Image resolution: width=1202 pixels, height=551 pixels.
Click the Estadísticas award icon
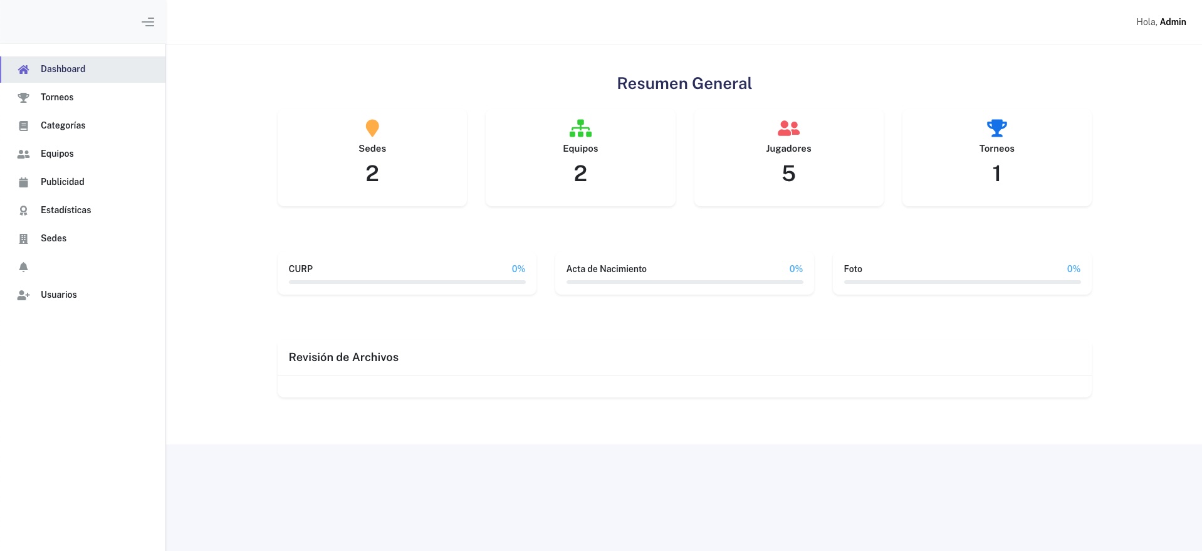point(23,211)
